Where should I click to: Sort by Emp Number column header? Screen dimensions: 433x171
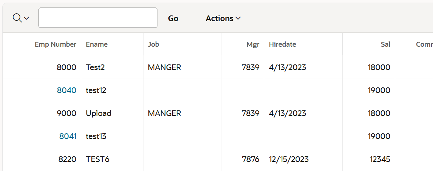click(x=55, y=44)
